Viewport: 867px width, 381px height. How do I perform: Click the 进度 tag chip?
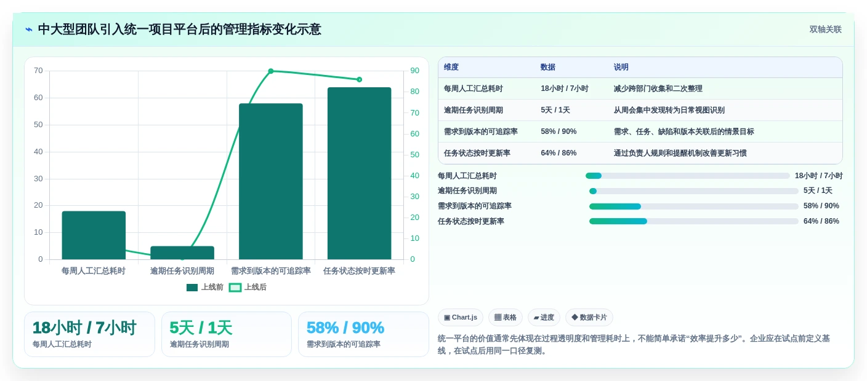click(x=544, y=318)
